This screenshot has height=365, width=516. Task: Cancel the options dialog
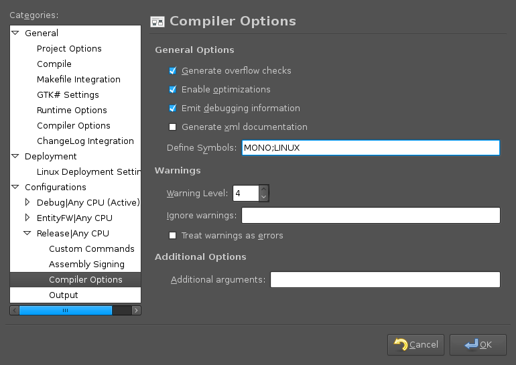coord(415,345)
